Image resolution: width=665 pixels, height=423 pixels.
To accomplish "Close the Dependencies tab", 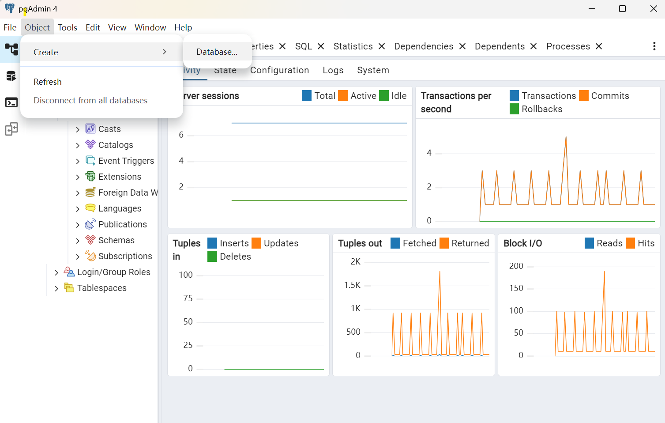I will tap(462, 46).
